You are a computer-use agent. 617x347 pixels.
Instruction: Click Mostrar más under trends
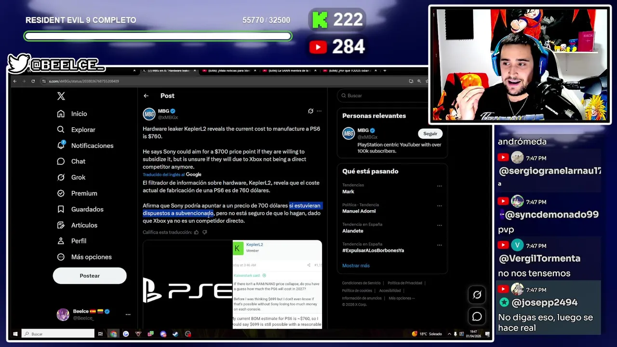[356, 266]
